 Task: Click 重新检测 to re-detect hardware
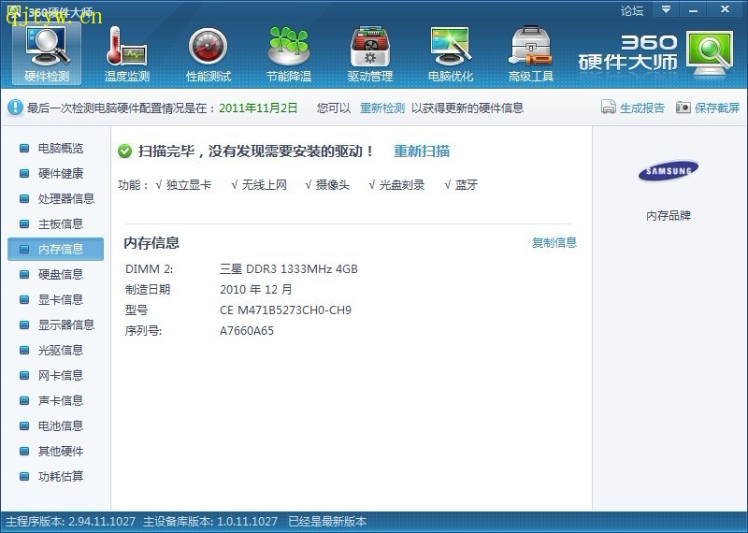click(382, 108)
